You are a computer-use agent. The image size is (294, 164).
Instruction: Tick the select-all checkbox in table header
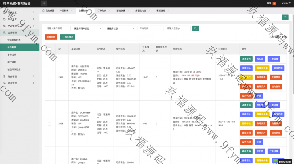pos(49,49)
